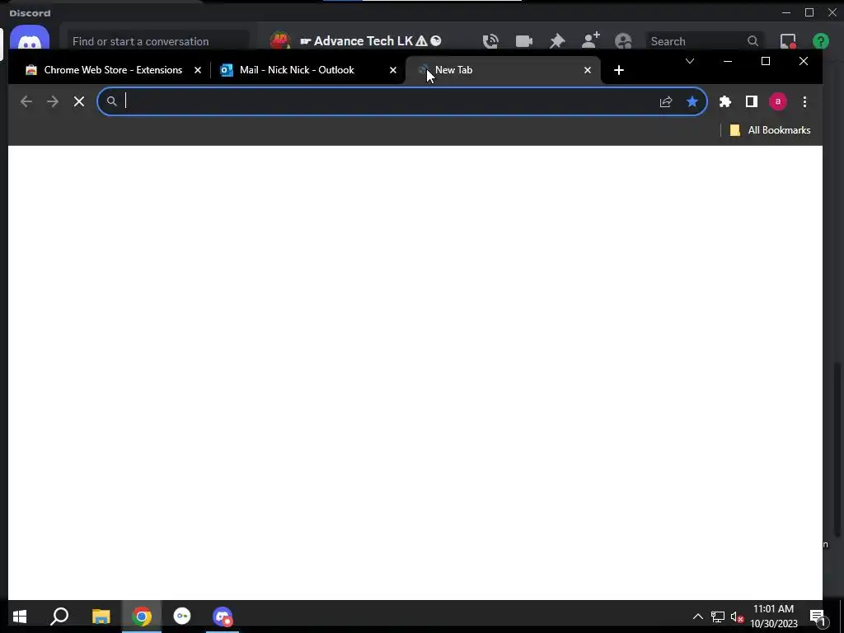Switch to Chrome Web Store - Extensions tab
The height and width of the screenshot is (633, 844).
113,70
